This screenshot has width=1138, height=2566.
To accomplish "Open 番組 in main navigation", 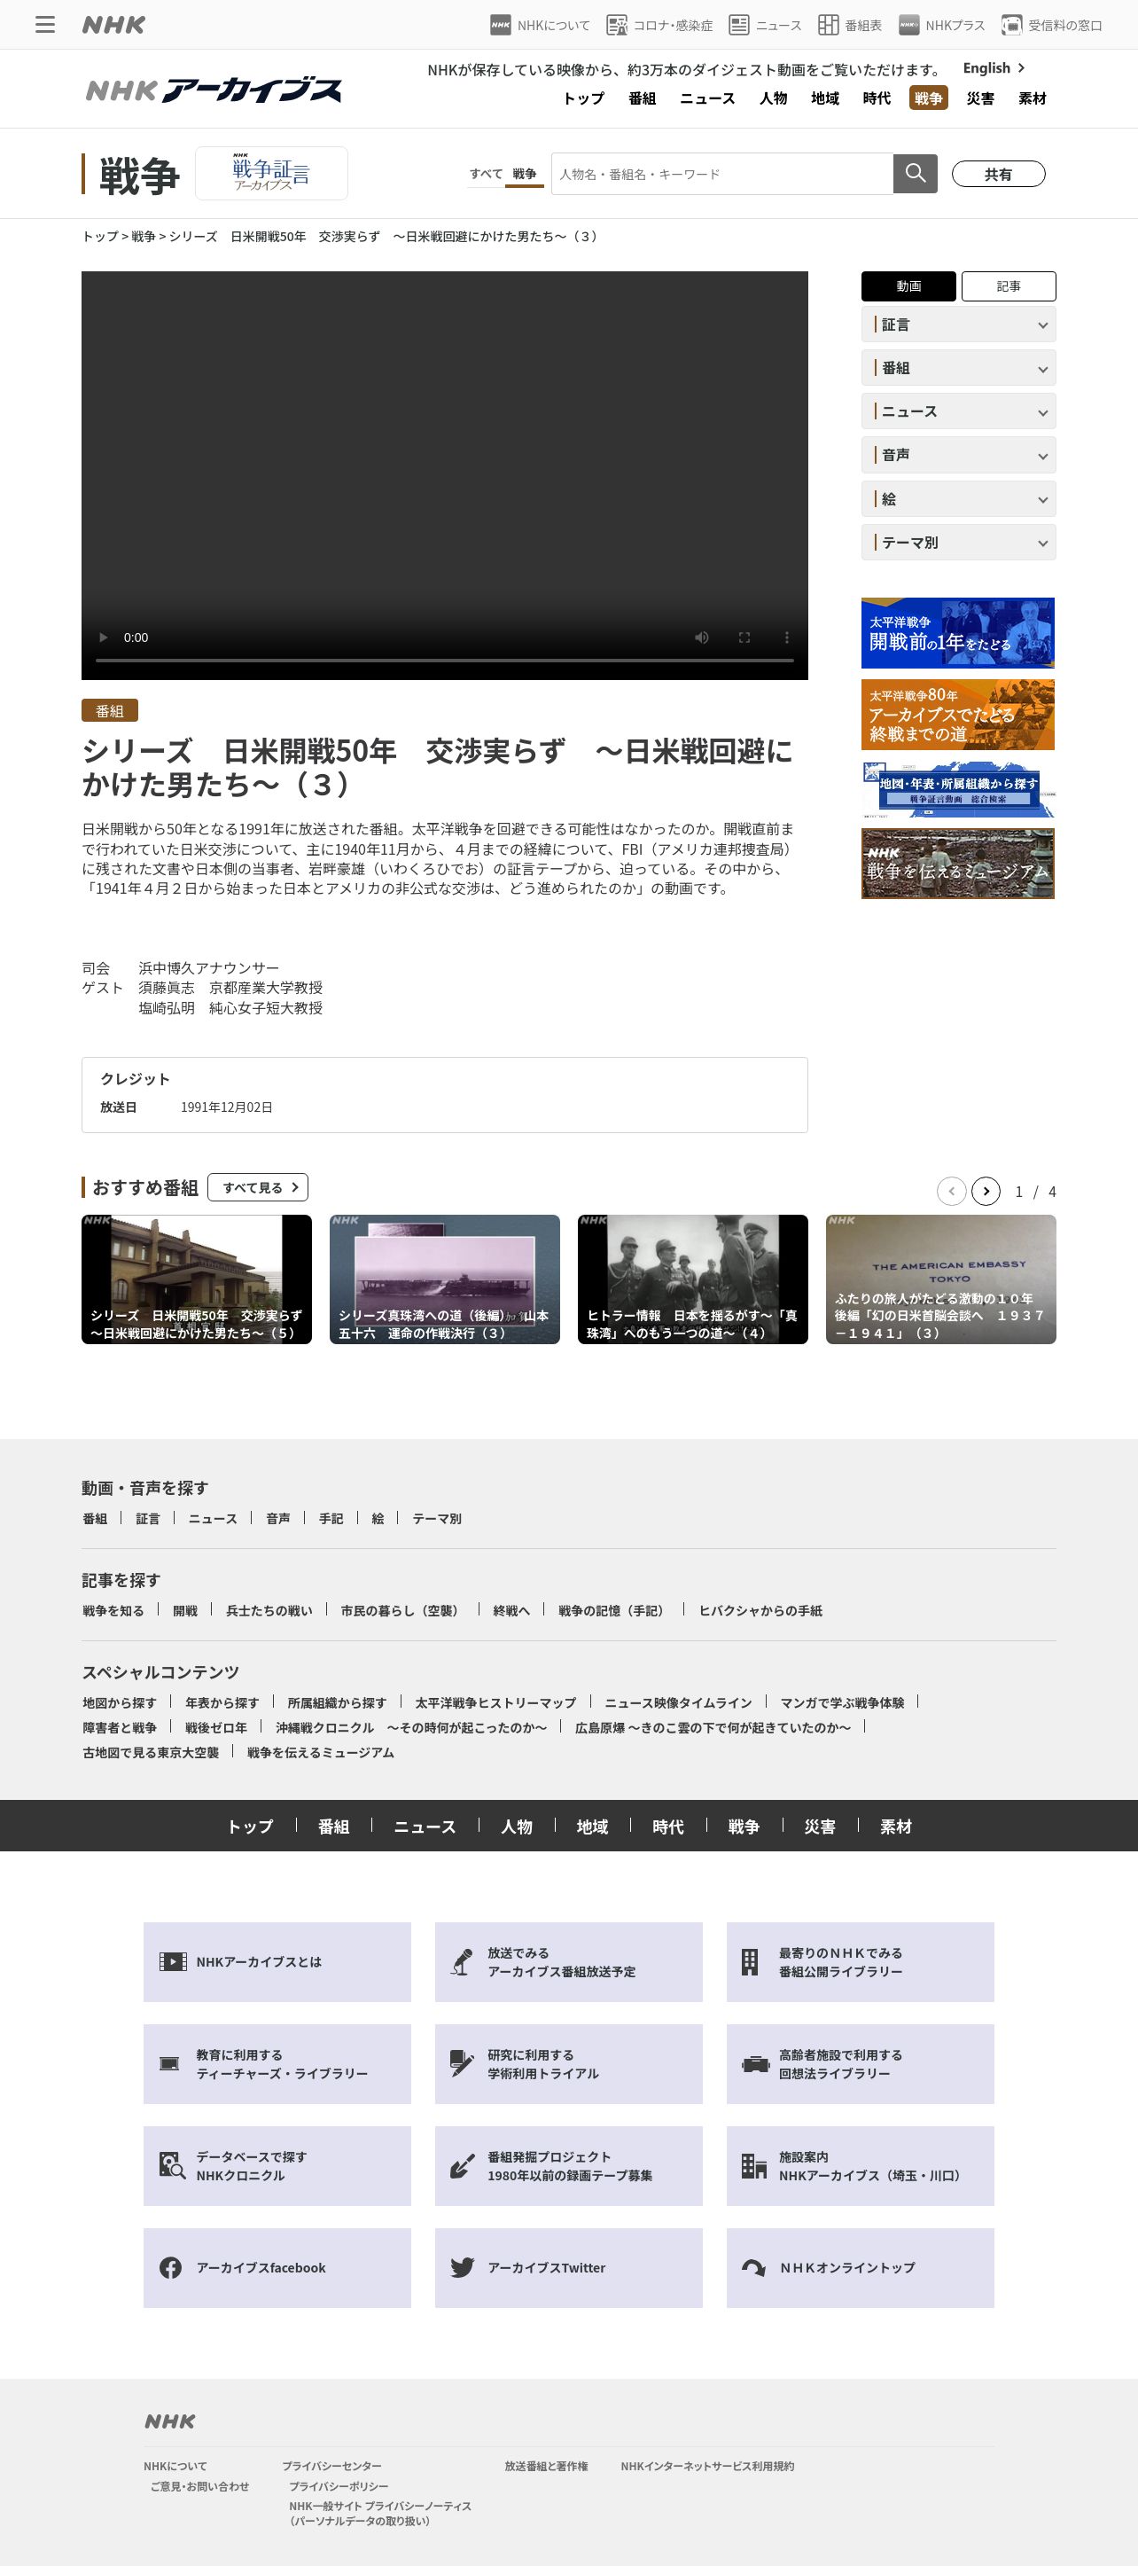I will (x=643, y=98).
